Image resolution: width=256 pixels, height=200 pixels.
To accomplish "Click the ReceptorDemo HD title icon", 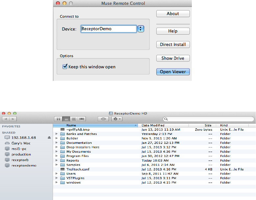I will click(111, 113).
